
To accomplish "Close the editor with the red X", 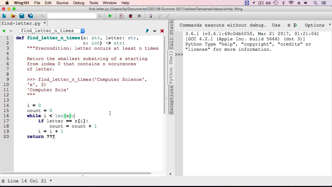I will pyautogui.click(x=162, y=31).
